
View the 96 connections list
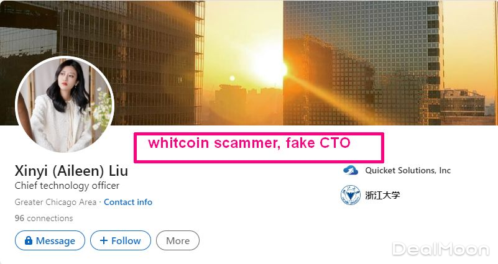click(44, 218)
